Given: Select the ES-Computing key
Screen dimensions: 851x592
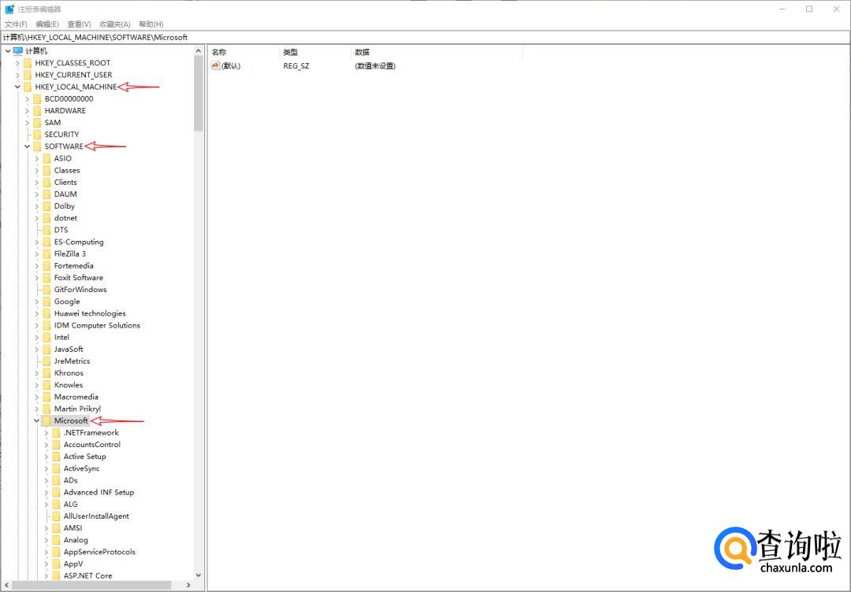Looking at the screenshot, I should (x=79, y=242).
